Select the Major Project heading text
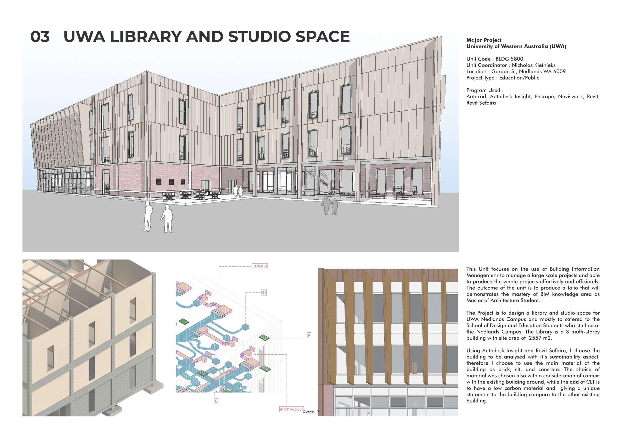622x440 pixels. click(484, 40)
